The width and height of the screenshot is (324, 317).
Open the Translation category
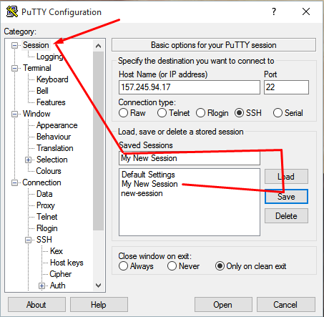54,148
